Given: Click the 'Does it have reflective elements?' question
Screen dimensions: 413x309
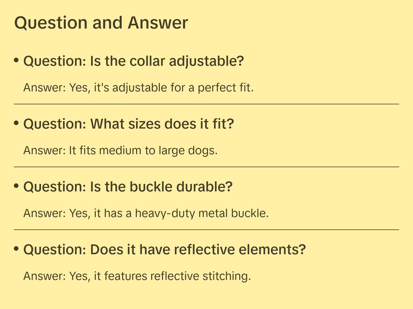Looking at the screenshot, I should click(x=164, y=250).
